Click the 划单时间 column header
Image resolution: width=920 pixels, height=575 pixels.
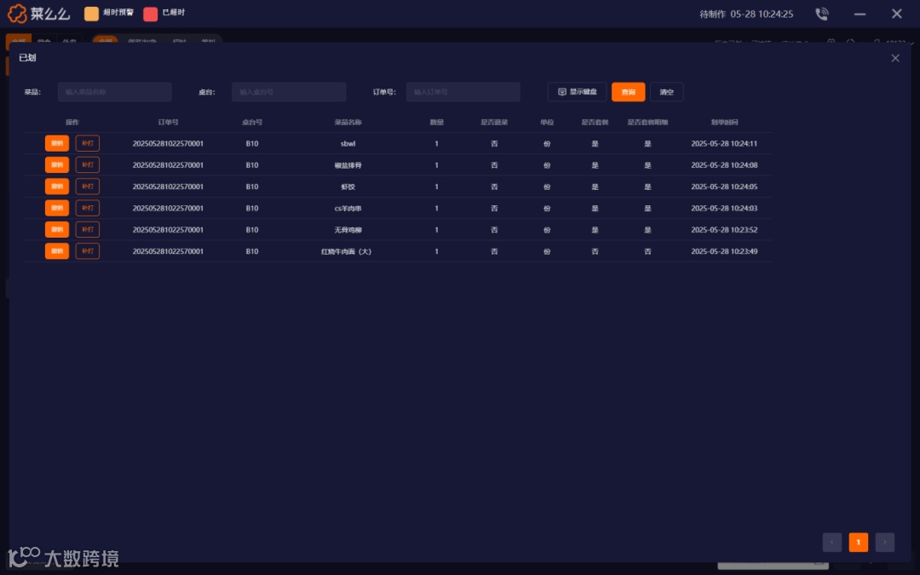tap(725, 122)
